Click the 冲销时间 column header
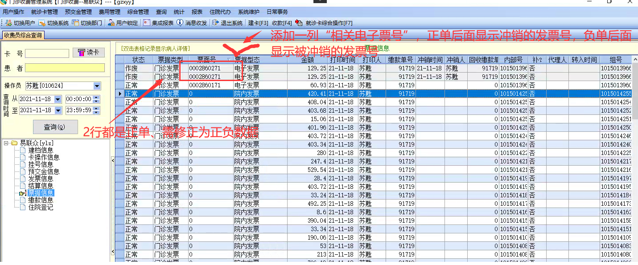638x265 pixels. 430,60
